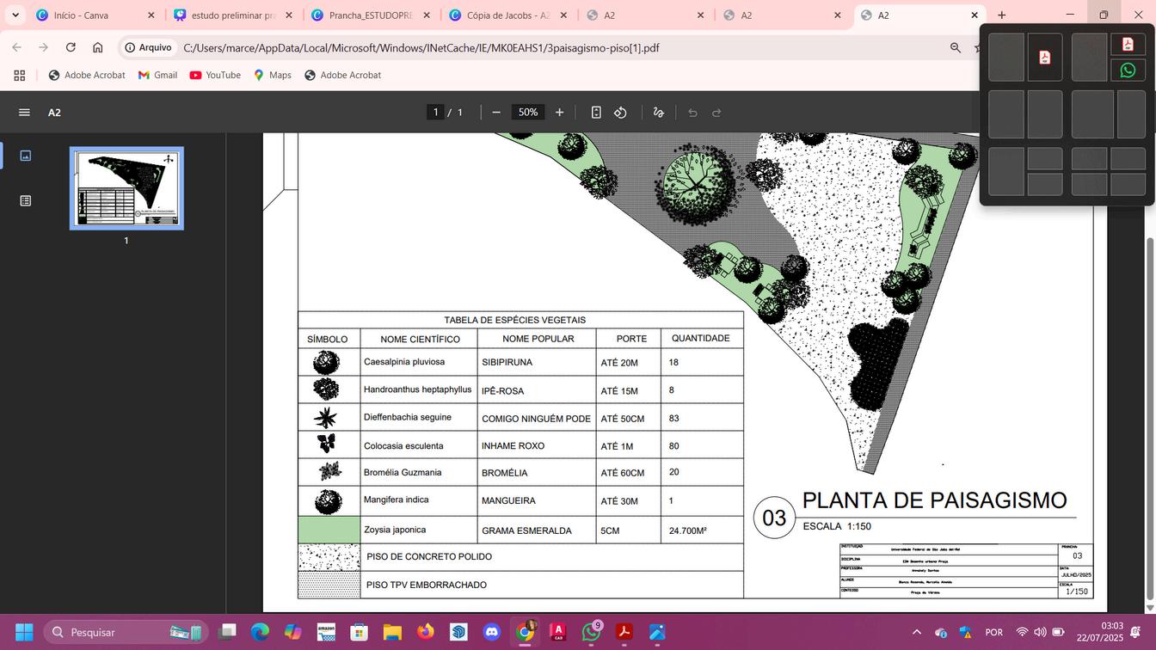Show the document outline panel
1156x650 pixels.
(x=26, y=200)
